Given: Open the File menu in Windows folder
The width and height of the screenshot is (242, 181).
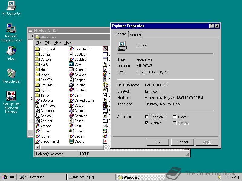Looking at the screenshot, I should tap(39, 43).
